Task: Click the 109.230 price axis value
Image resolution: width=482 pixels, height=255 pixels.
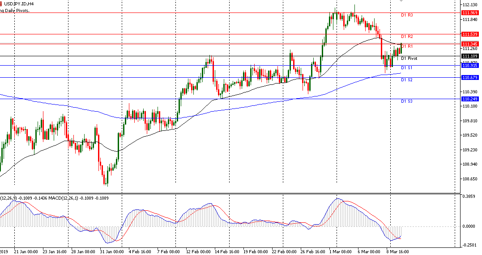Action: tap(470, 150)
